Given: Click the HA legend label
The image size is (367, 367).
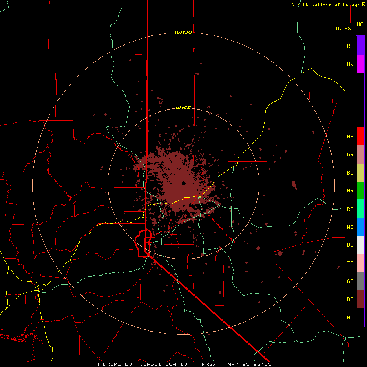Looking at the screenshot, I should coord(350,137).
